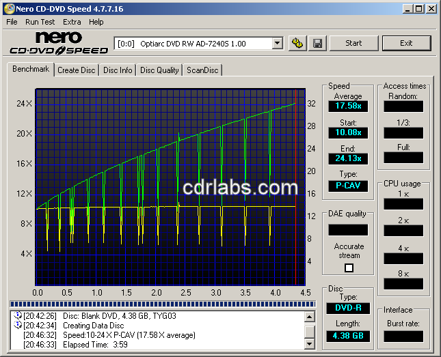Click the options icon beside the drive selector
441x357 pixels.
(297, 43)
